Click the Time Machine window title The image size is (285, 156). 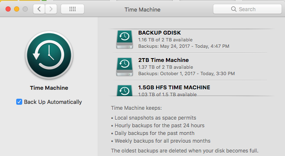(x=142, y=9)
